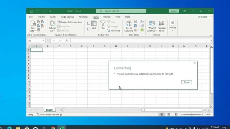Click the vertical scrollbar down arrow
The image size is (230, 129).
click(212, 106)
